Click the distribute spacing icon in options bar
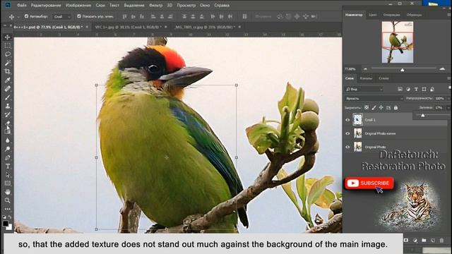Viewport: 452px width, 254px height. click(x=244, y=17)
